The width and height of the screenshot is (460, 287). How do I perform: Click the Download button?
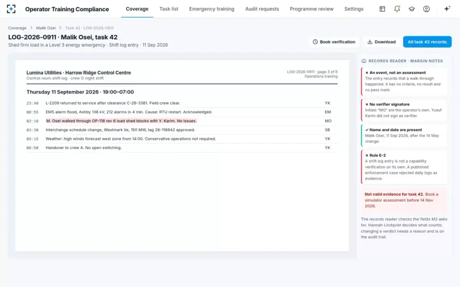381,42
